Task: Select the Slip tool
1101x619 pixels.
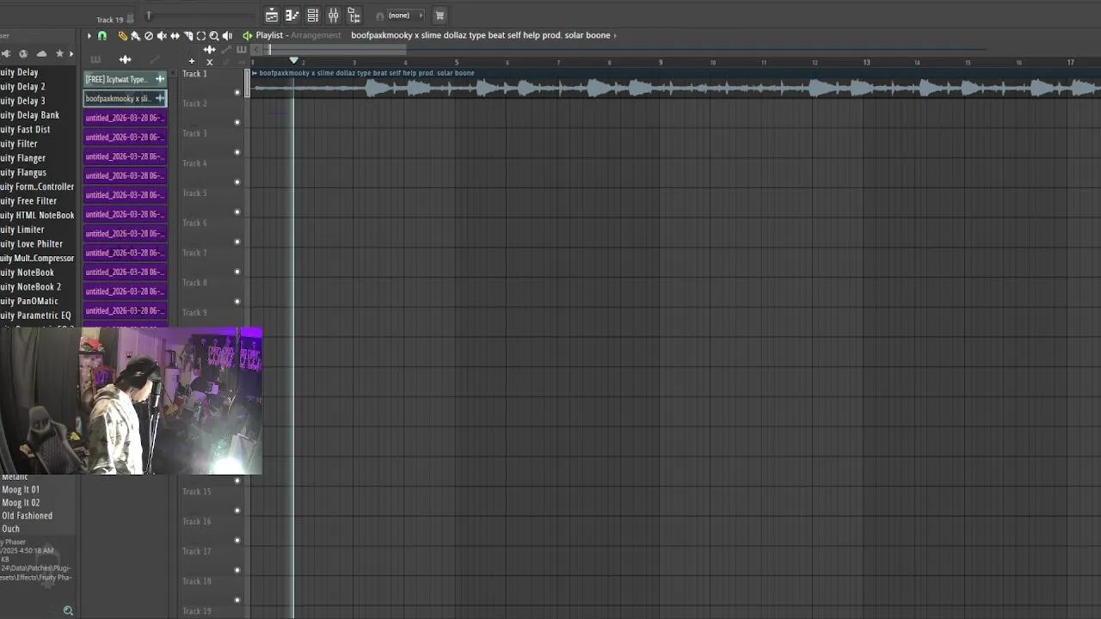Action: [175, 35]
